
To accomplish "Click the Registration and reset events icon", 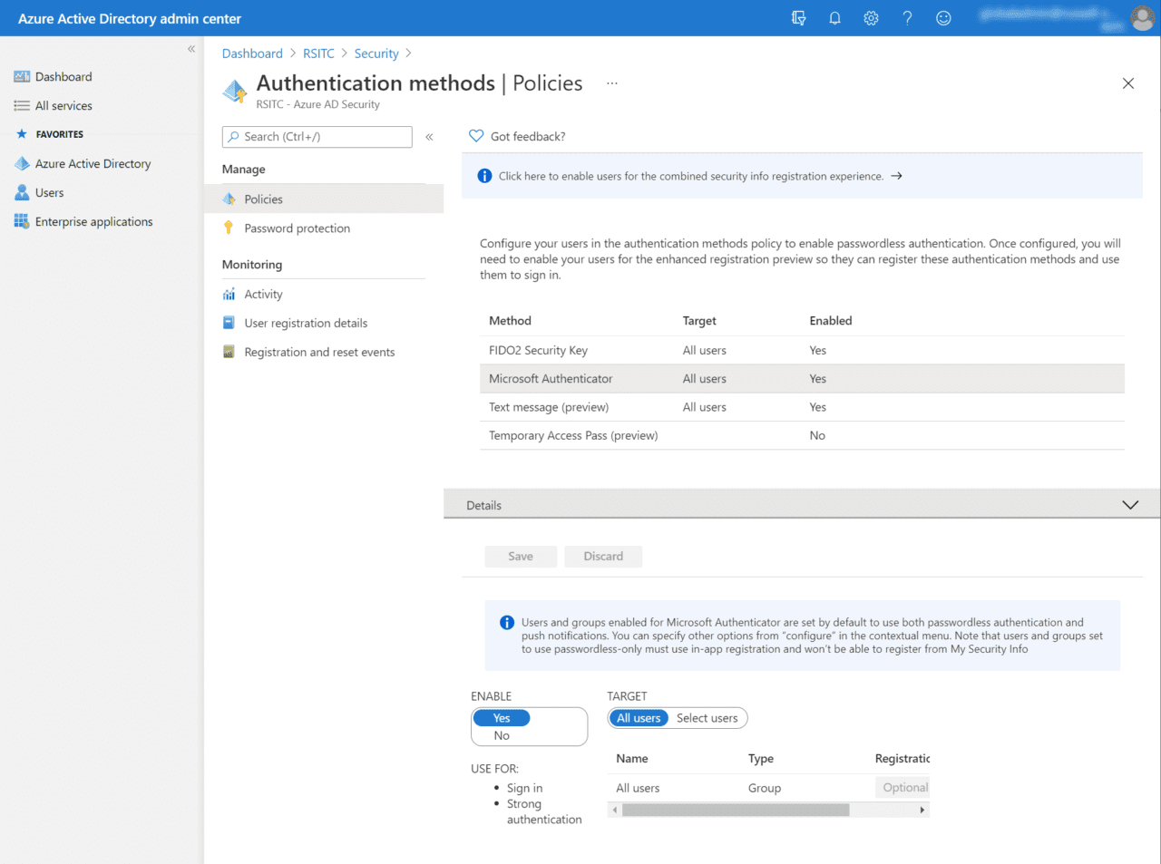I will [229, 353].
